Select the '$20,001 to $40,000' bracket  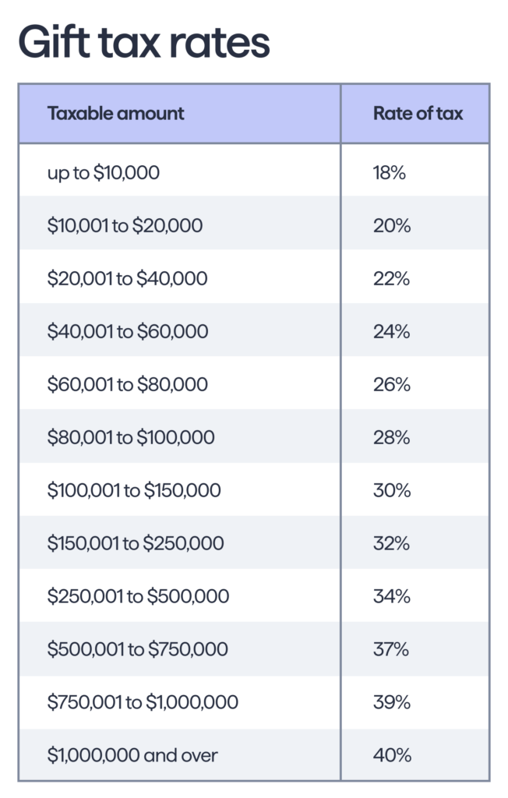coord(127,278)
